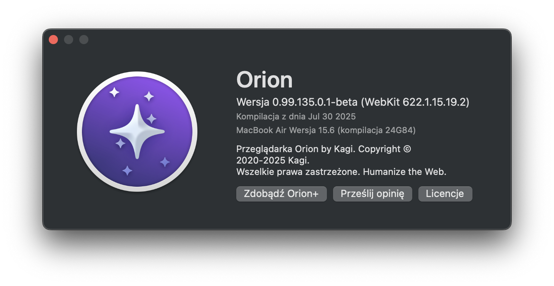The height and width of the screenshot is (286, 554).
Task: Click the large white star in logo
Action: 137,132
